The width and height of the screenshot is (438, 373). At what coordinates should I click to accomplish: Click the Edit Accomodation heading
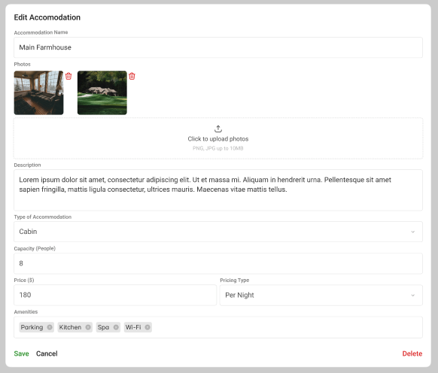pos(47,17)
